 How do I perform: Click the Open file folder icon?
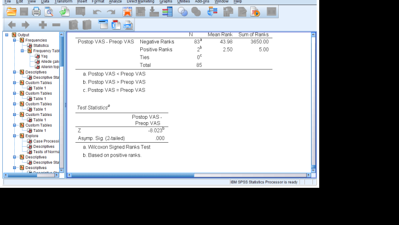tap(11, 12)
